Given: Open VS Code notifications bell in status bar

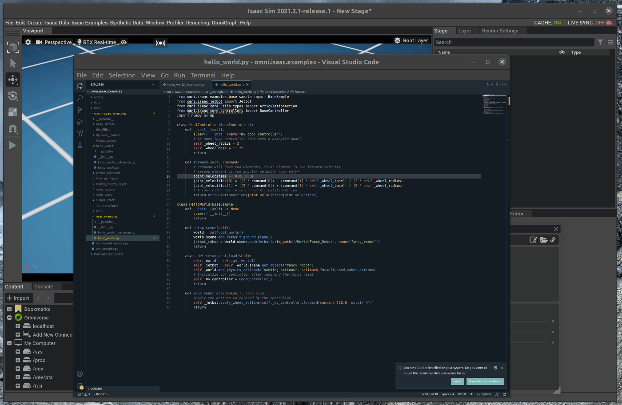Looking at the screenshot, I should click(x=504, y=394).
